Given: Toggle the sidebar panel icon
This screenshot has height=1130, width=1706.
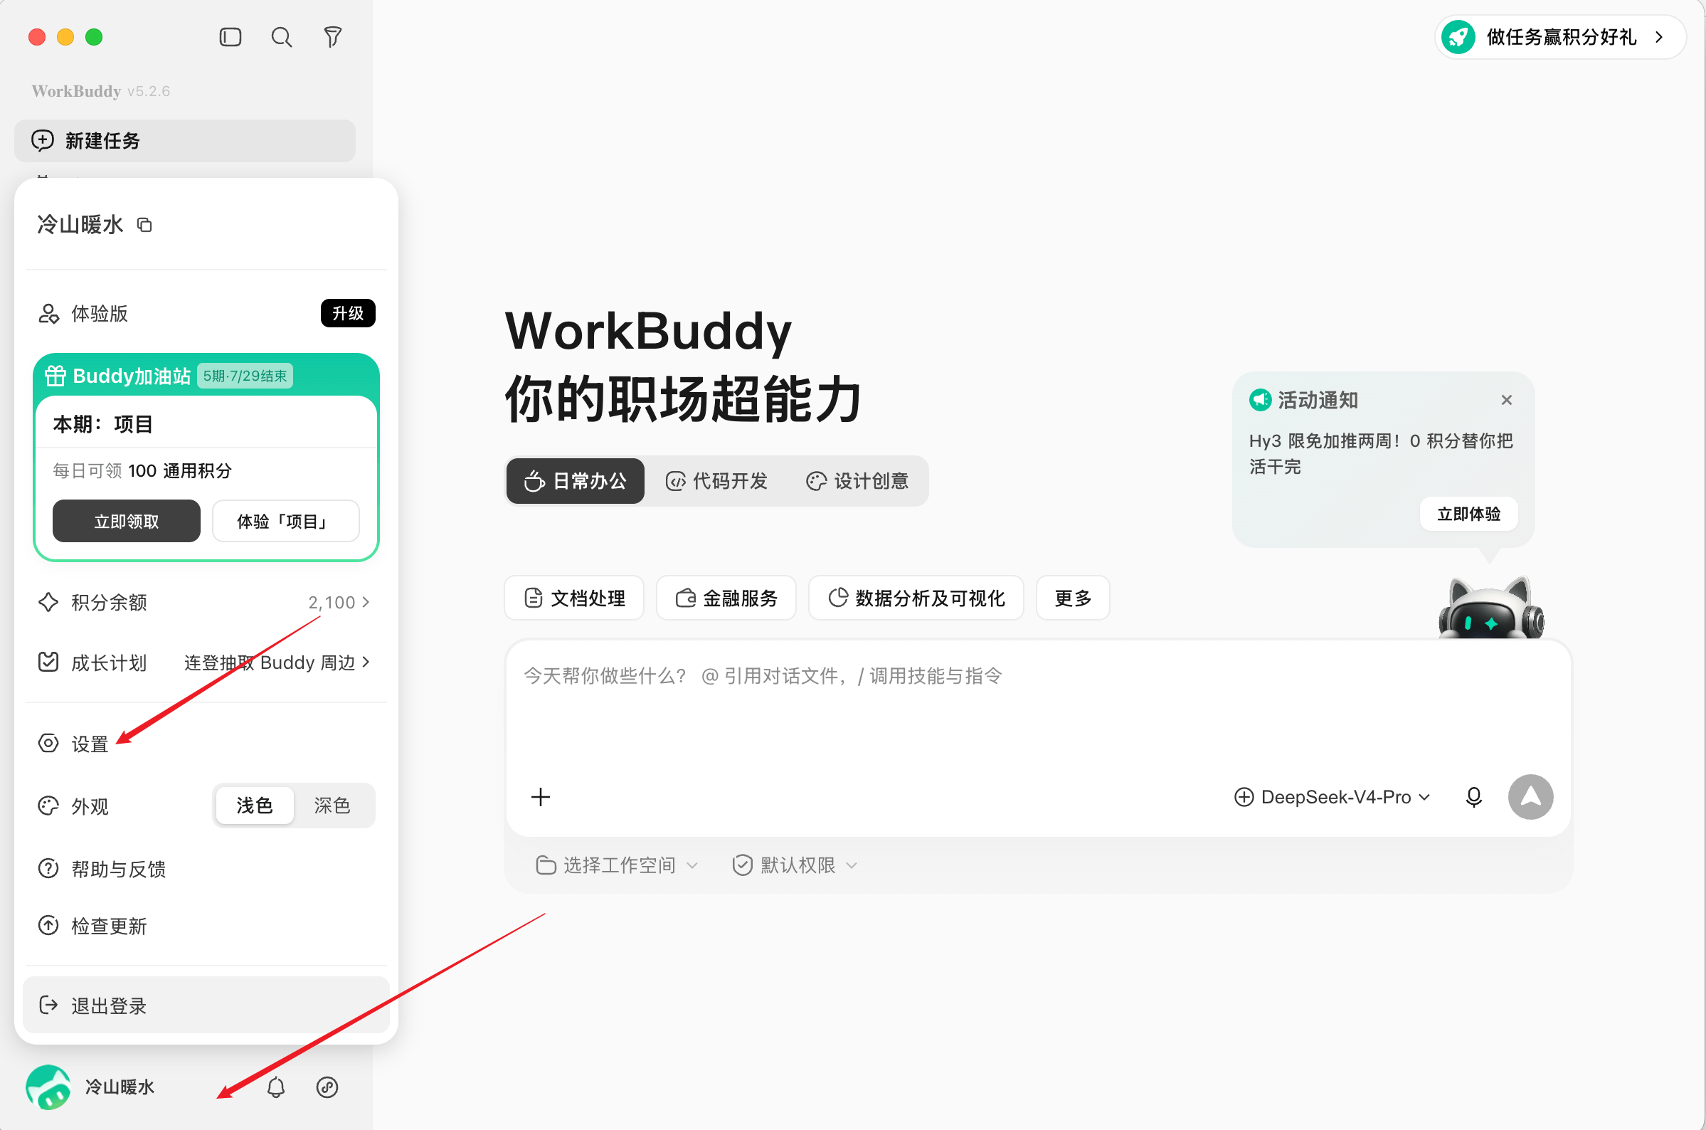Looking at the screenshot, I should [230, 37].
